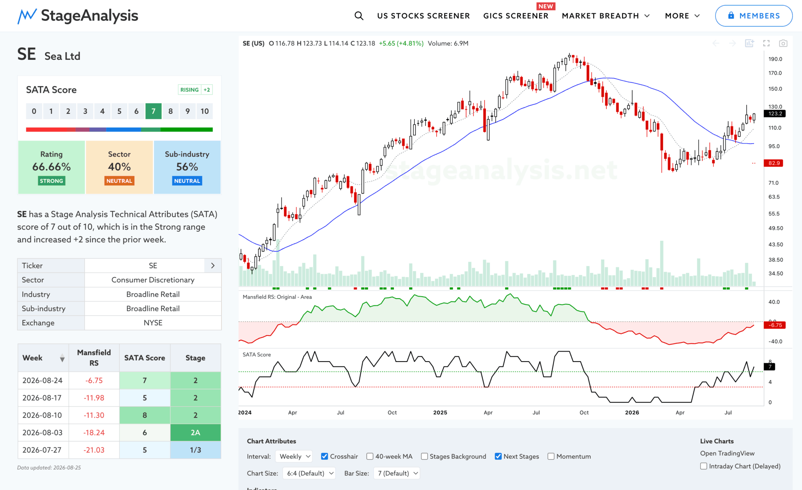Click the 1/3 stage cell
The image size is (802, 490).
pos(195,450)
